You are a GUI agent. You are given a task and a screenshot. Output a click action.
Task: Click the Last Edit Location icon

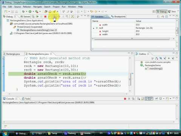coord(92,12)
